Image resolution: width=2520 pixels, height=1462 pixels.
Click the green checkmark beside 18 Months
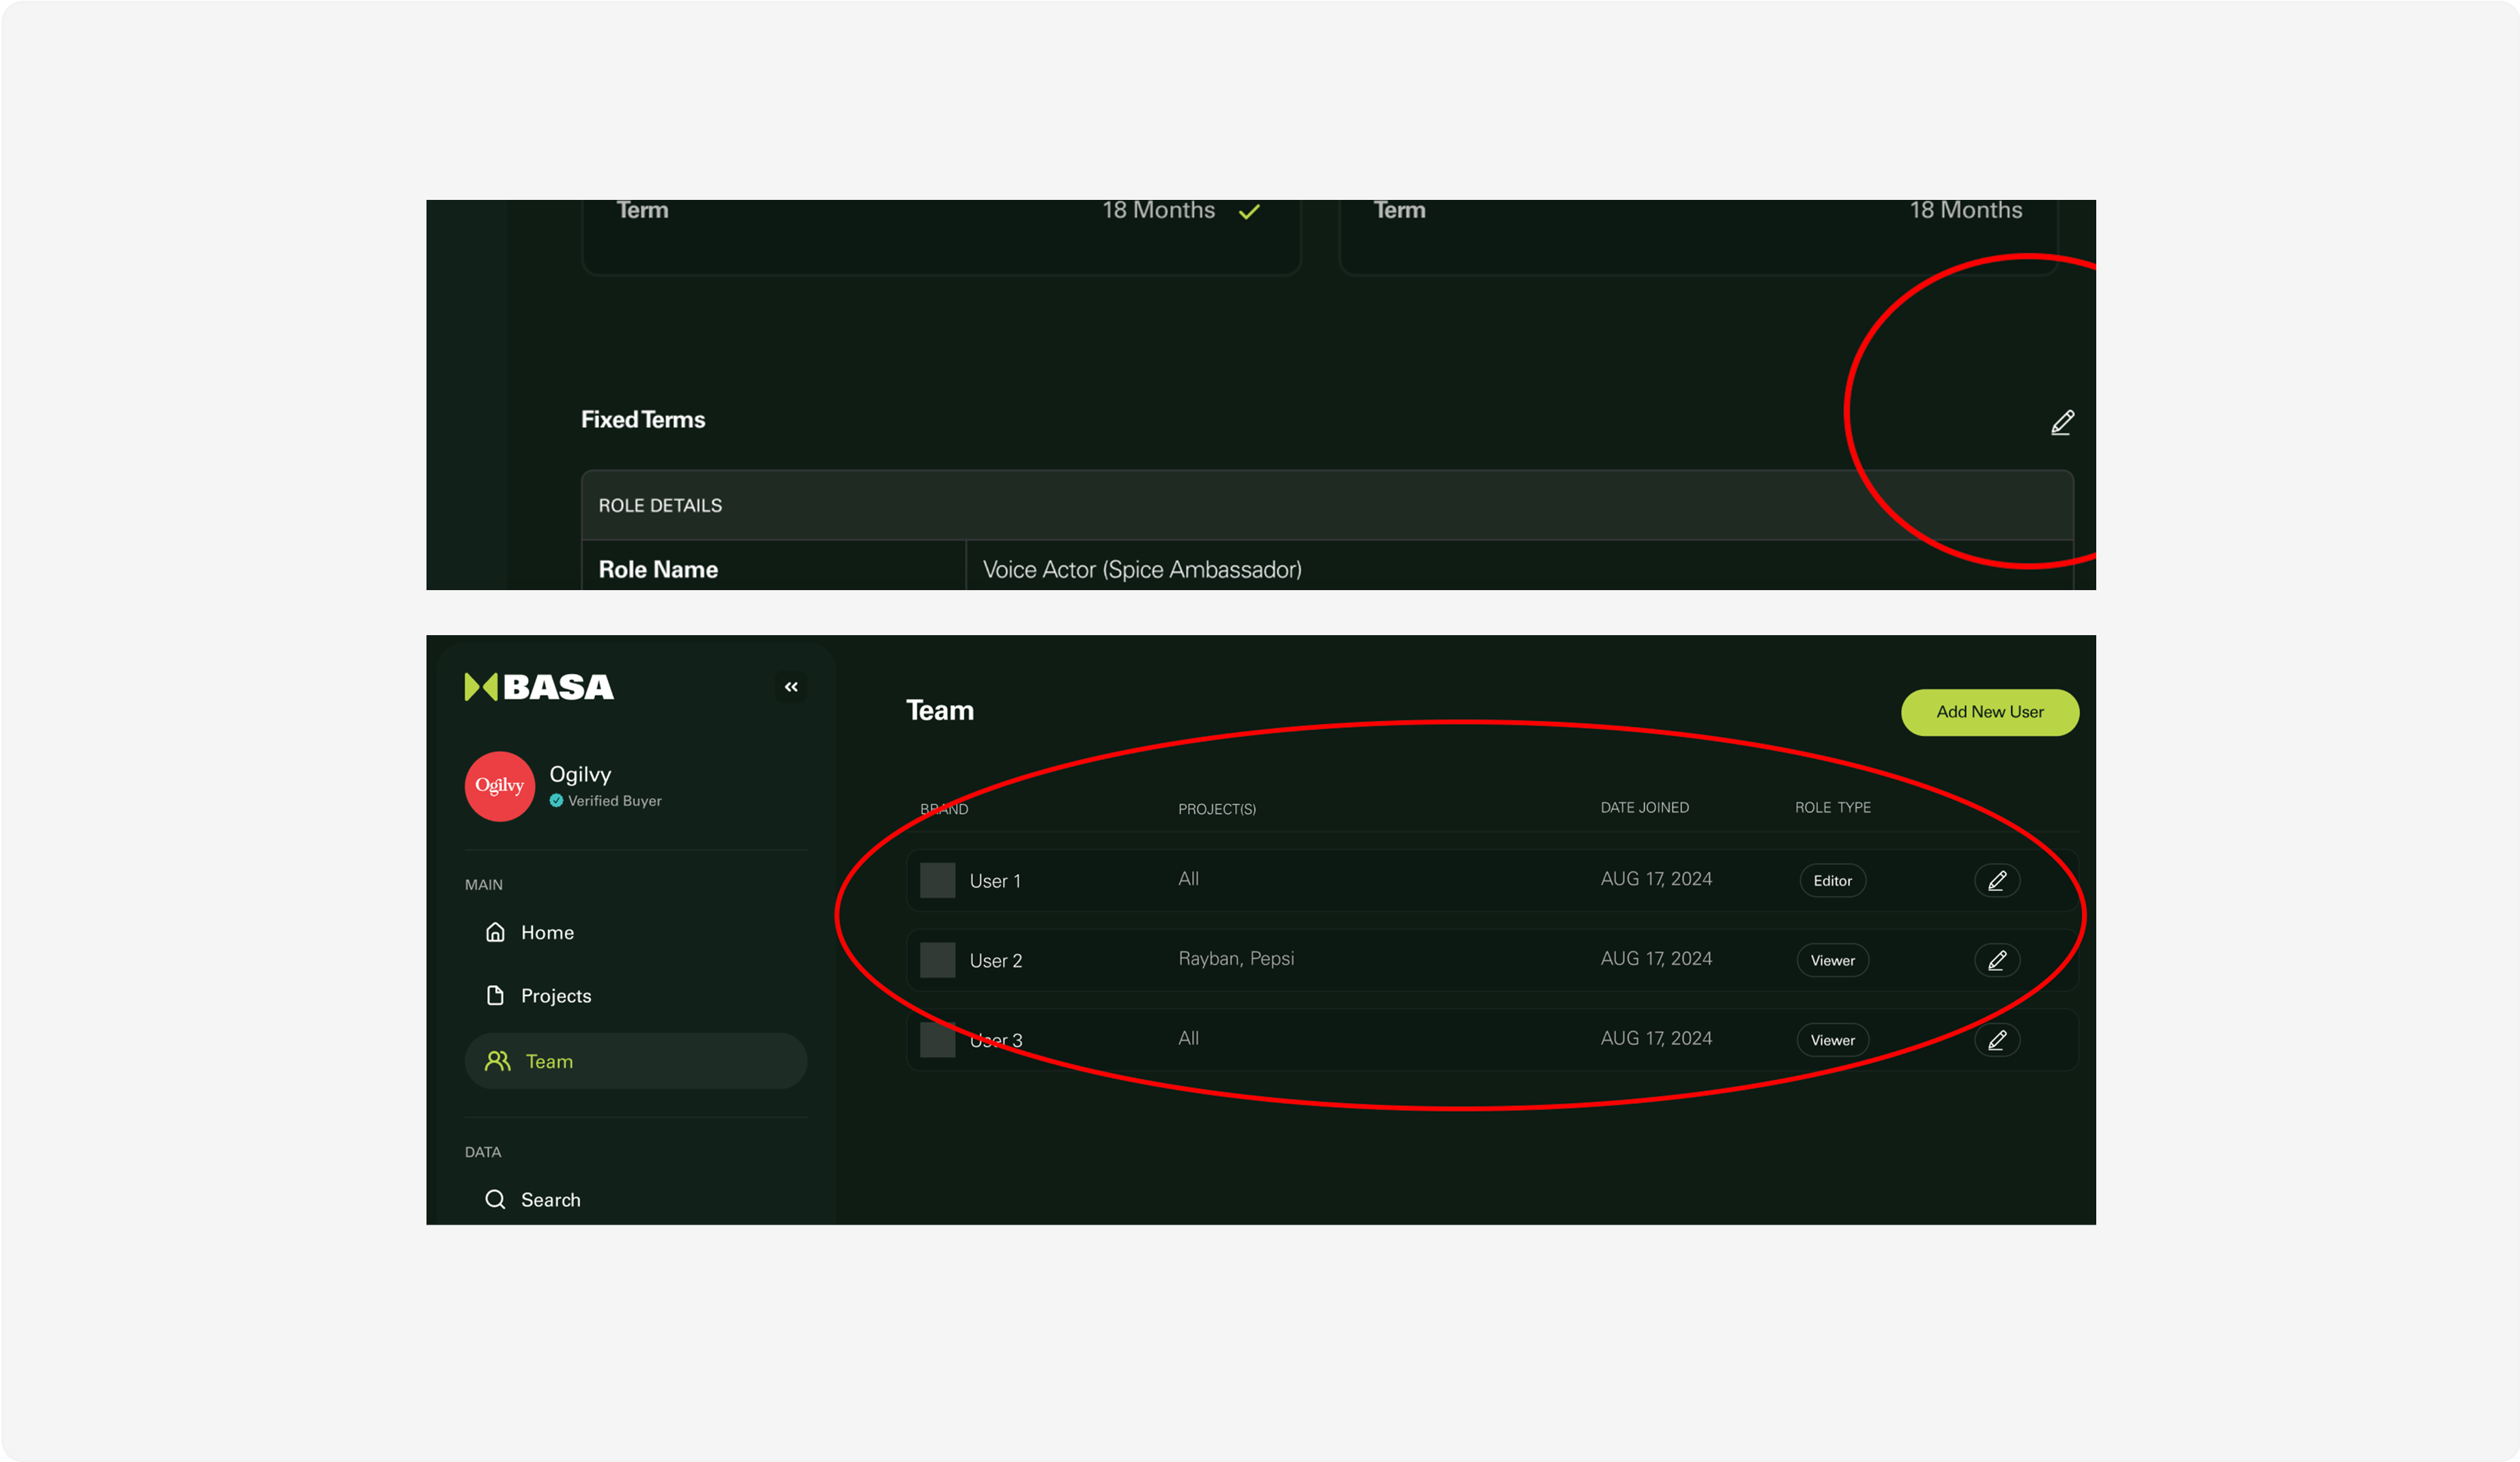(x=1249, y=212)
